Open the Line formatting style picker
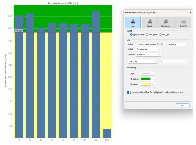This screenshot has width=196, height=145. click(147, 74)
